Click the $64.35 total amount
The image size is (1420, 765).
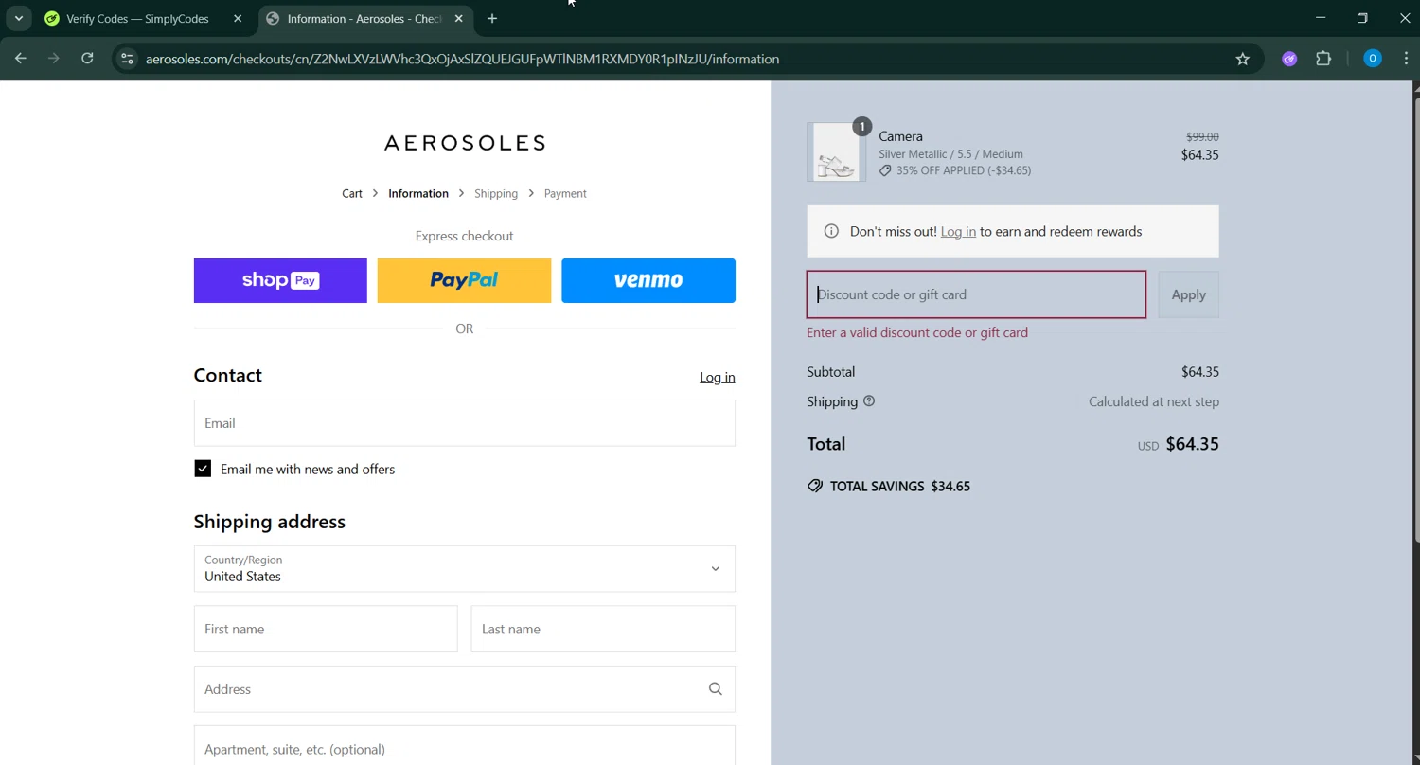[x=1192, y=444]
